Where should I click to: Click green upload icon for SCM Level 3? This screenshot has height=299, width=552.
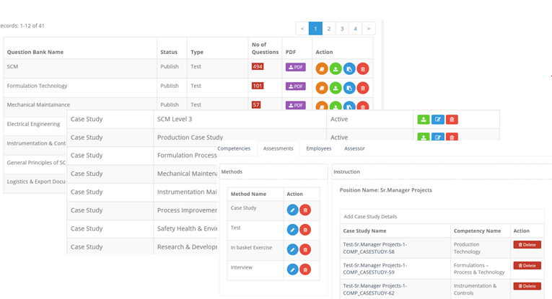pyautogui.click(x=424, y=120)
